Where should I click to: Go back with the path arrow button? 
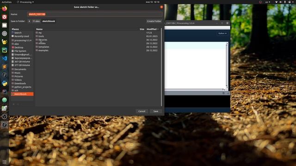click(x=29, y=21)
